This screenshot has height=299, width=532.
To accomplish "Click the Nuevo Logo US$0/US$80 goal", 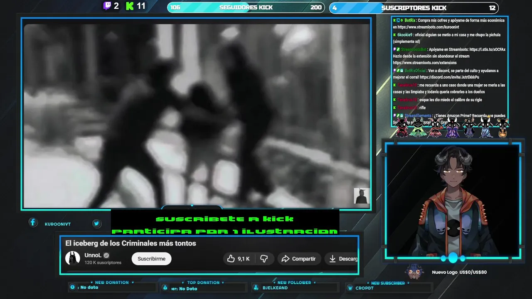I will 459,272.
